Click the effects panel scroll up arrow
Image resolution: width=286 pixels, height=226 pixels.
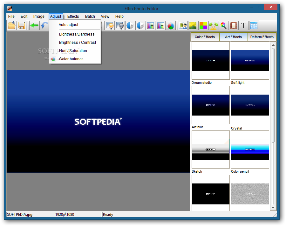click(x=273, y=45)
